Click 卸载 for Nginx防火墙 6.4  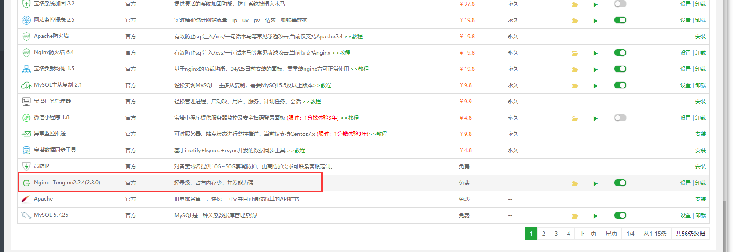tap(701, 53)
